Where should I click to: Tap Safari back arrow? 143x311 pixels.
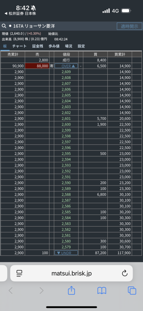coord(11,291)
